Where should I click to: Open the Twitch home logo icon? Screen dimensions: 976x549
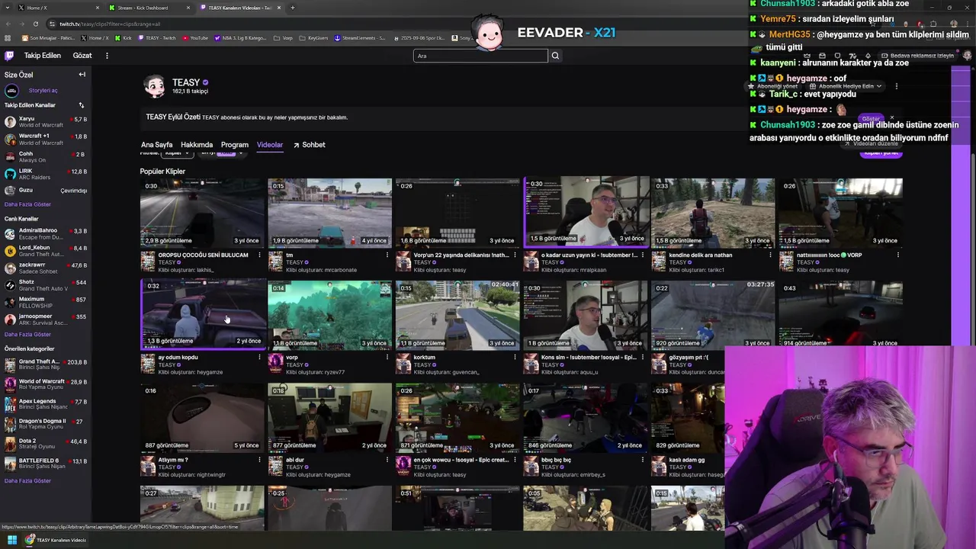[x=9, y=56]
